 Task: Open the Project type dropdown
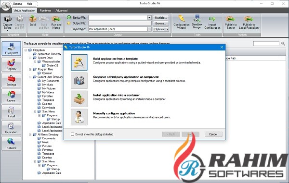(149, 29)
